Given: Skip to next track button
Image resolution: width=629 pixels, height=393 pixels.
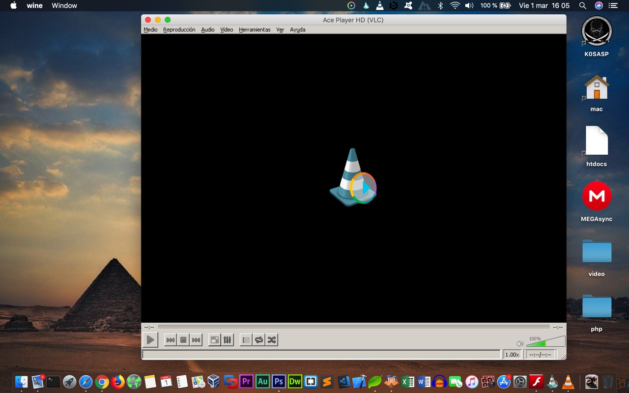Looking at the screenshot, I should [196, 340].
